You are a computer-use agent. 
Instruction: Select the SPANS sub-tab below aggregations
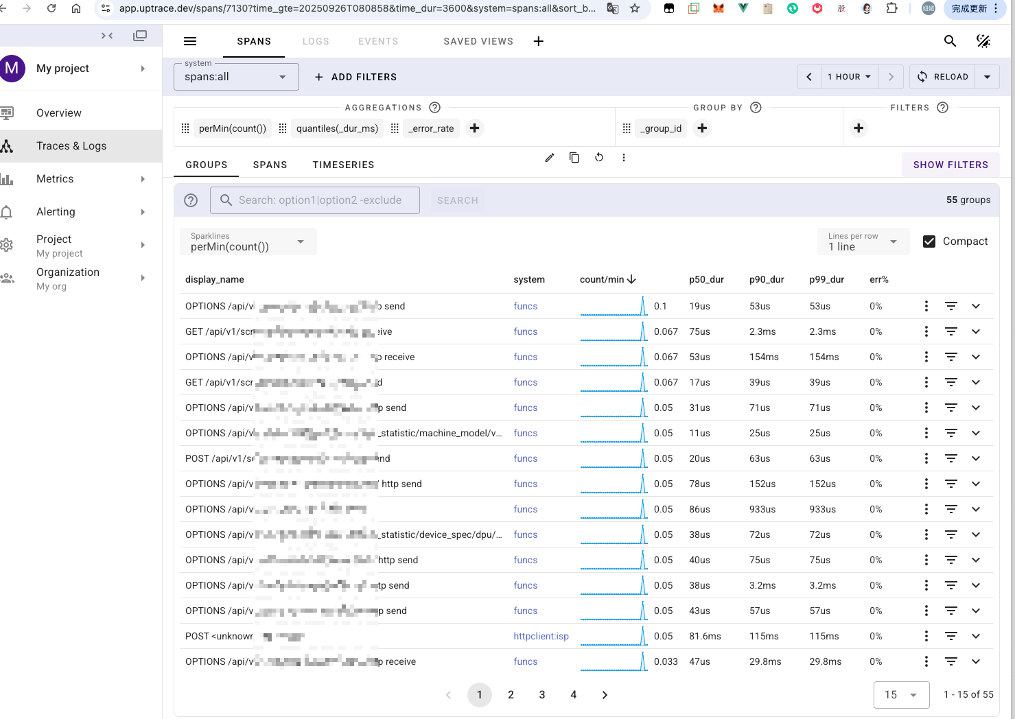pos(270,165)
